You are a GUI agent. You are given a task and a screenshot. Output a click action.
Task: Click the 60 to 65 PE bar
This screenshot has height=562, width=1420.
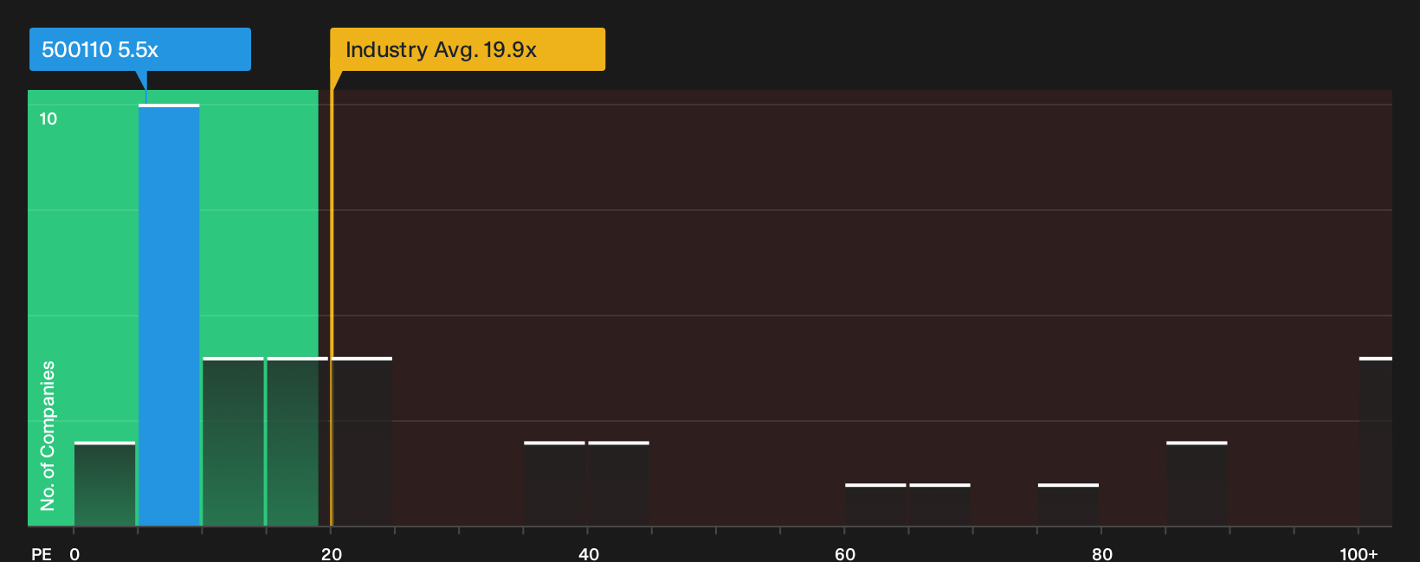[875, 504]
